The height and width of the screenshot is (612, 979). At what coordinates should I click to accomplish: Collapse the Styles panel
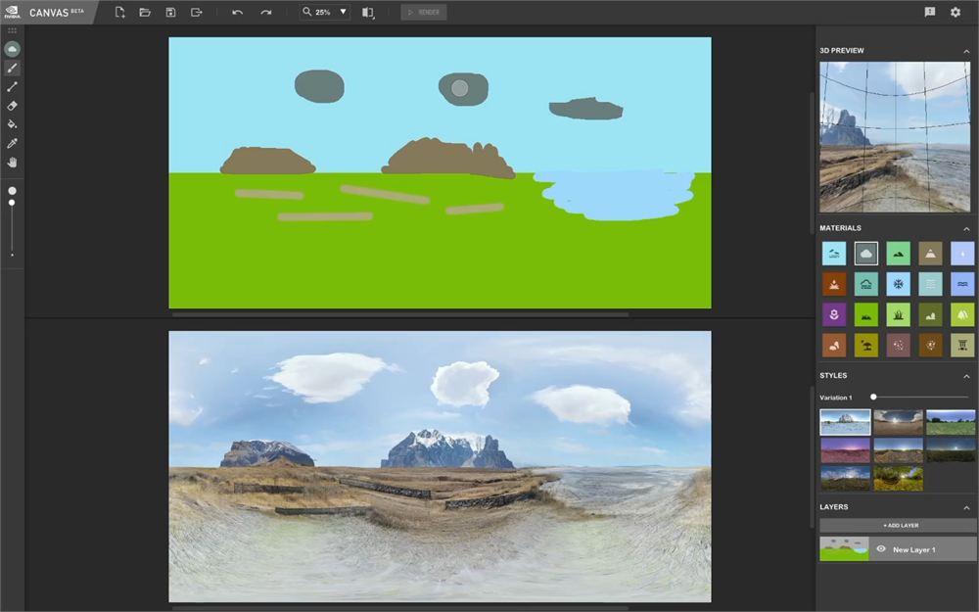pyautogui.click(x=966, y=376)
